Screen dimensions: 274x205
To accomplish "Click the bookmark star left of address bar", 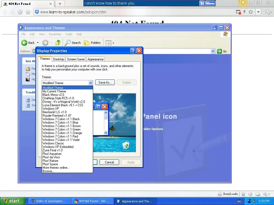I will click(x=28, y=12).
